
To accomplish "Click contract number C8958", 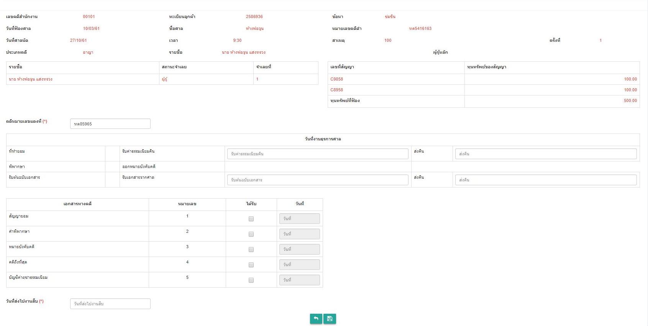I will (x=336, y=90).
